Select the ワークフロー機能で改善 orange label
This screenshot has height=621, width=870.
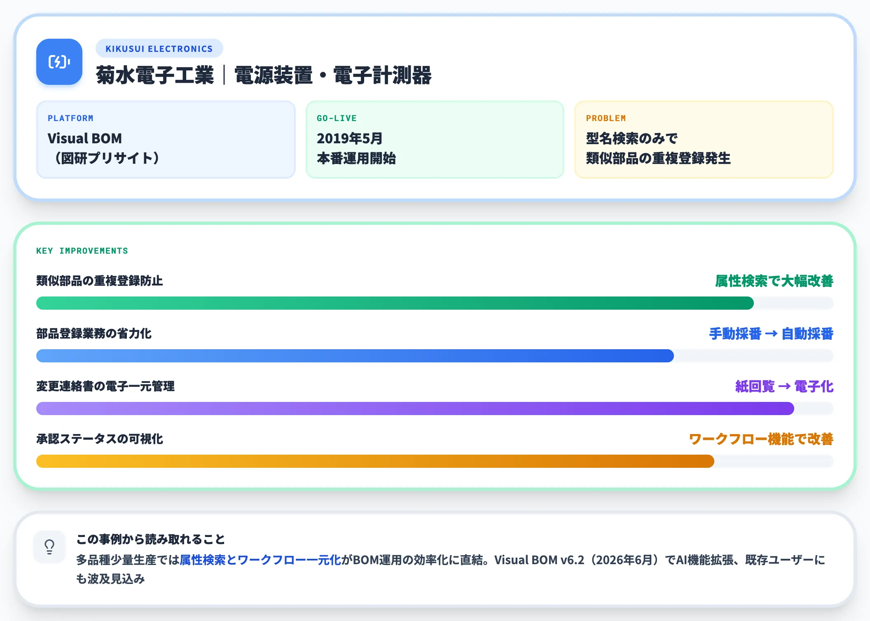[x=761, y=439]
